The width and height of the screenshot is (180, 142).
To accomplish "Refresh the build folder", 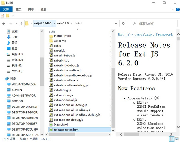I will tap(123, 23).
